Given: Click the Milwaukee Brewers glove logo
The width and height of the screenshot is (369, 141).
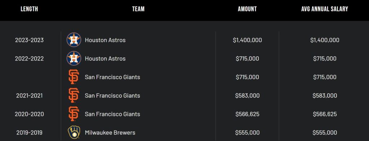Looking at the screenshot, I should click(74, 132).
